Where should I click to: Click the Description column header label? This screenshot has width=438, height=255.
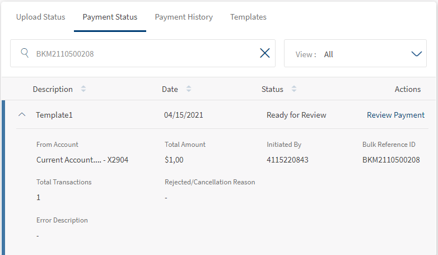53,89
